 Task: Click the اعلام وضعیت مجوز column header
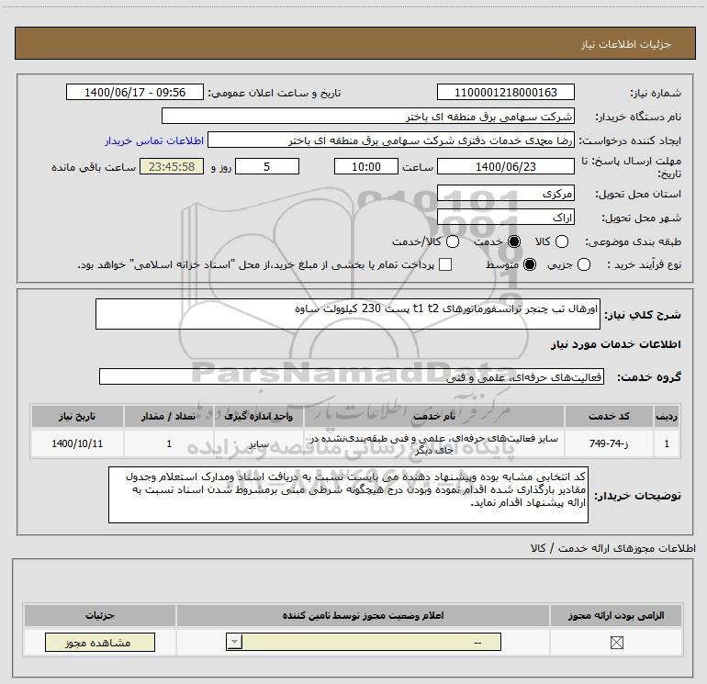coord(363,615)
